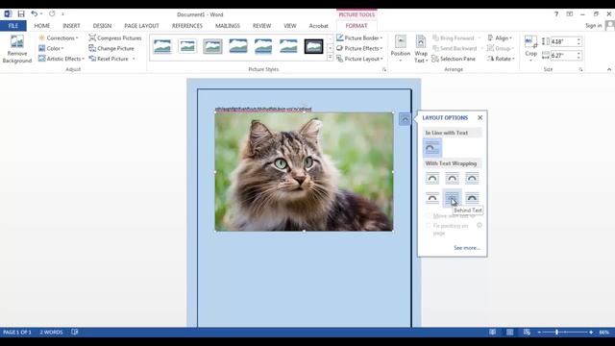Viewport: 615px width, 346px height.
Task: Select black-framed picture style thumbnail
Action: (x=314, y=46)
